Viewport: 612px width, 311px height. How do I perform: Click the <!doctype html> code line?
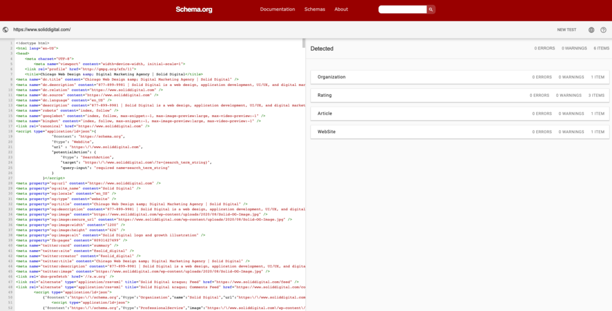tap(32, 43)
